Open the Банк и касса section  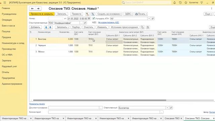(8, 26)
